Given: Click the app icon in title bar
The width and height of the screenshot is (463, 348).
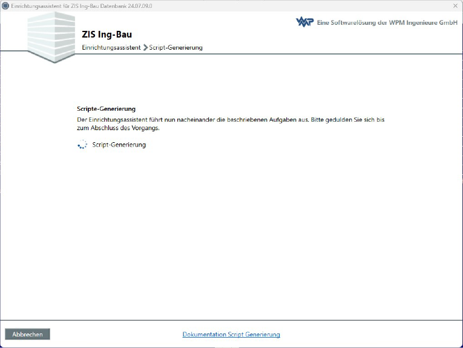Looking at the screenshot, I should point(5,5).
